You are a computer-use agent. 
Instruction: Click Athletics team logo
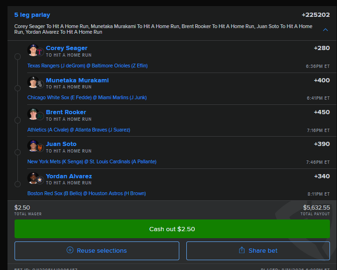pyautogui.click(x=40, y=116)
